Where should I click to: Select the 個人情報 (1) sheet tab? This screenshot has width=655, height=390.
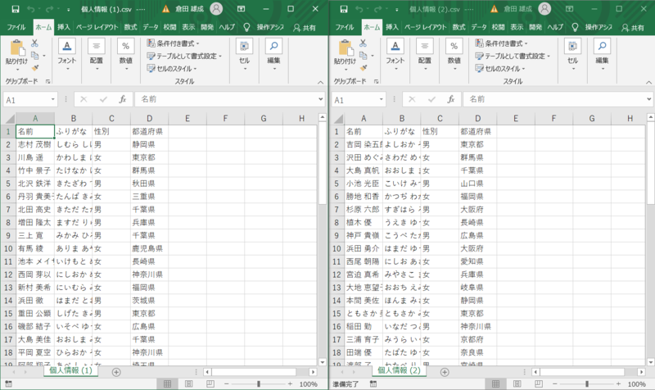pyautogui.click(x=70, y=370)
